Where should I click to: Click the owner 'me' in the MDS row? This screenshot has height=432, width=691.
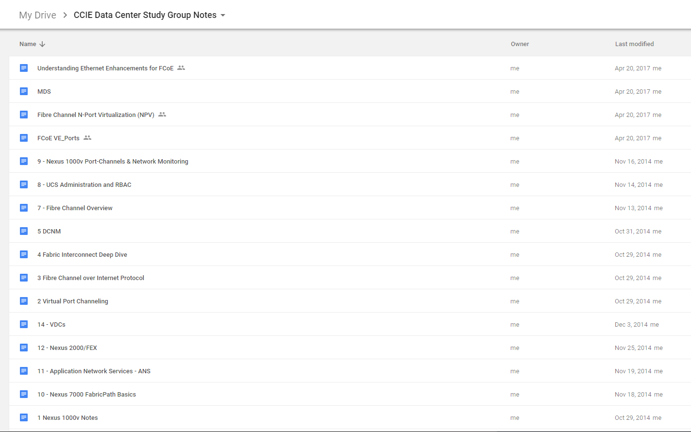515,92
